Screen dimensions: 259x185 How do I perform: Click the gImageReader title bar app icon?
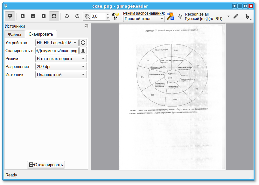(x=6, y=6)
